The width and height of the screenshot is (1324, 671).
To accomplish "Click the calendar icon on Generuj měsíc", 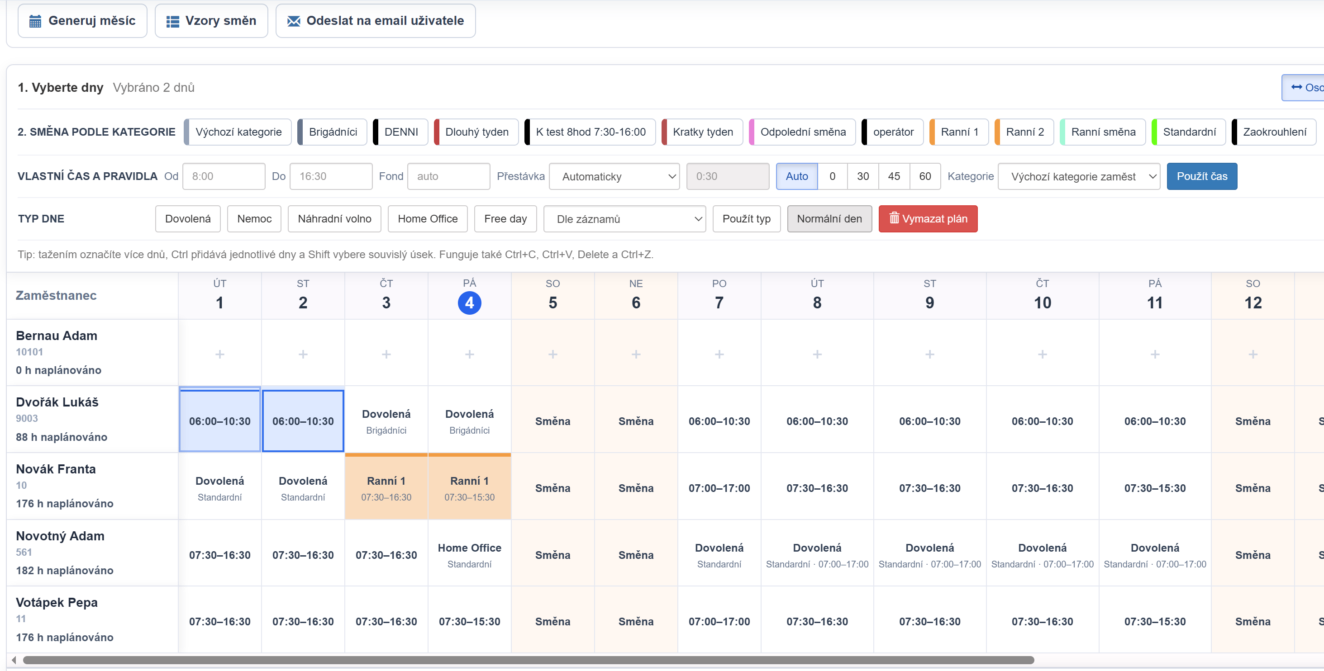I will pos(35,21).
